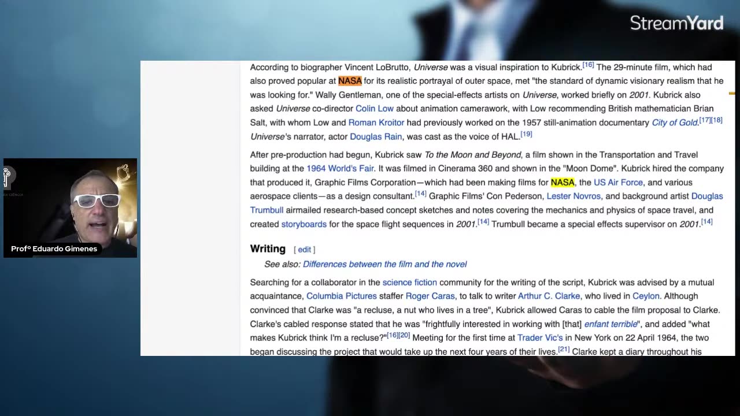The image size is (740, 416).
Task: Click the Writing section heading
Action: pos(268,249)
